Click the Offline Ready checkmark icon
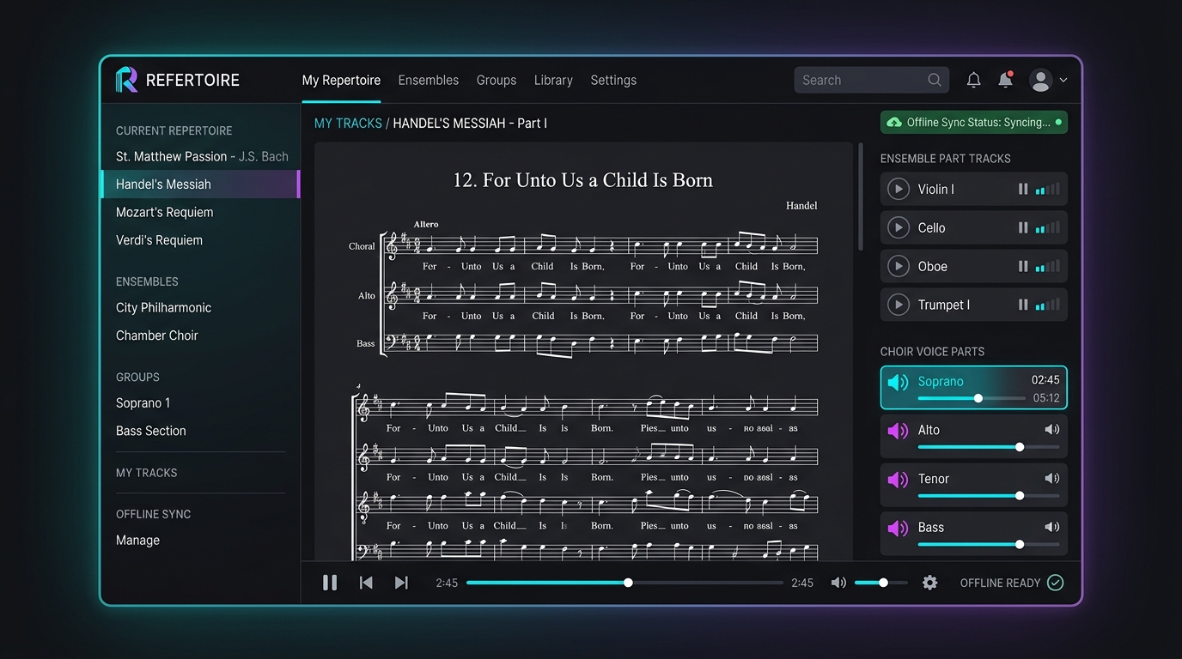Image resolution: width=1182 pixels, height=659 pixels. click(1056, 583)
